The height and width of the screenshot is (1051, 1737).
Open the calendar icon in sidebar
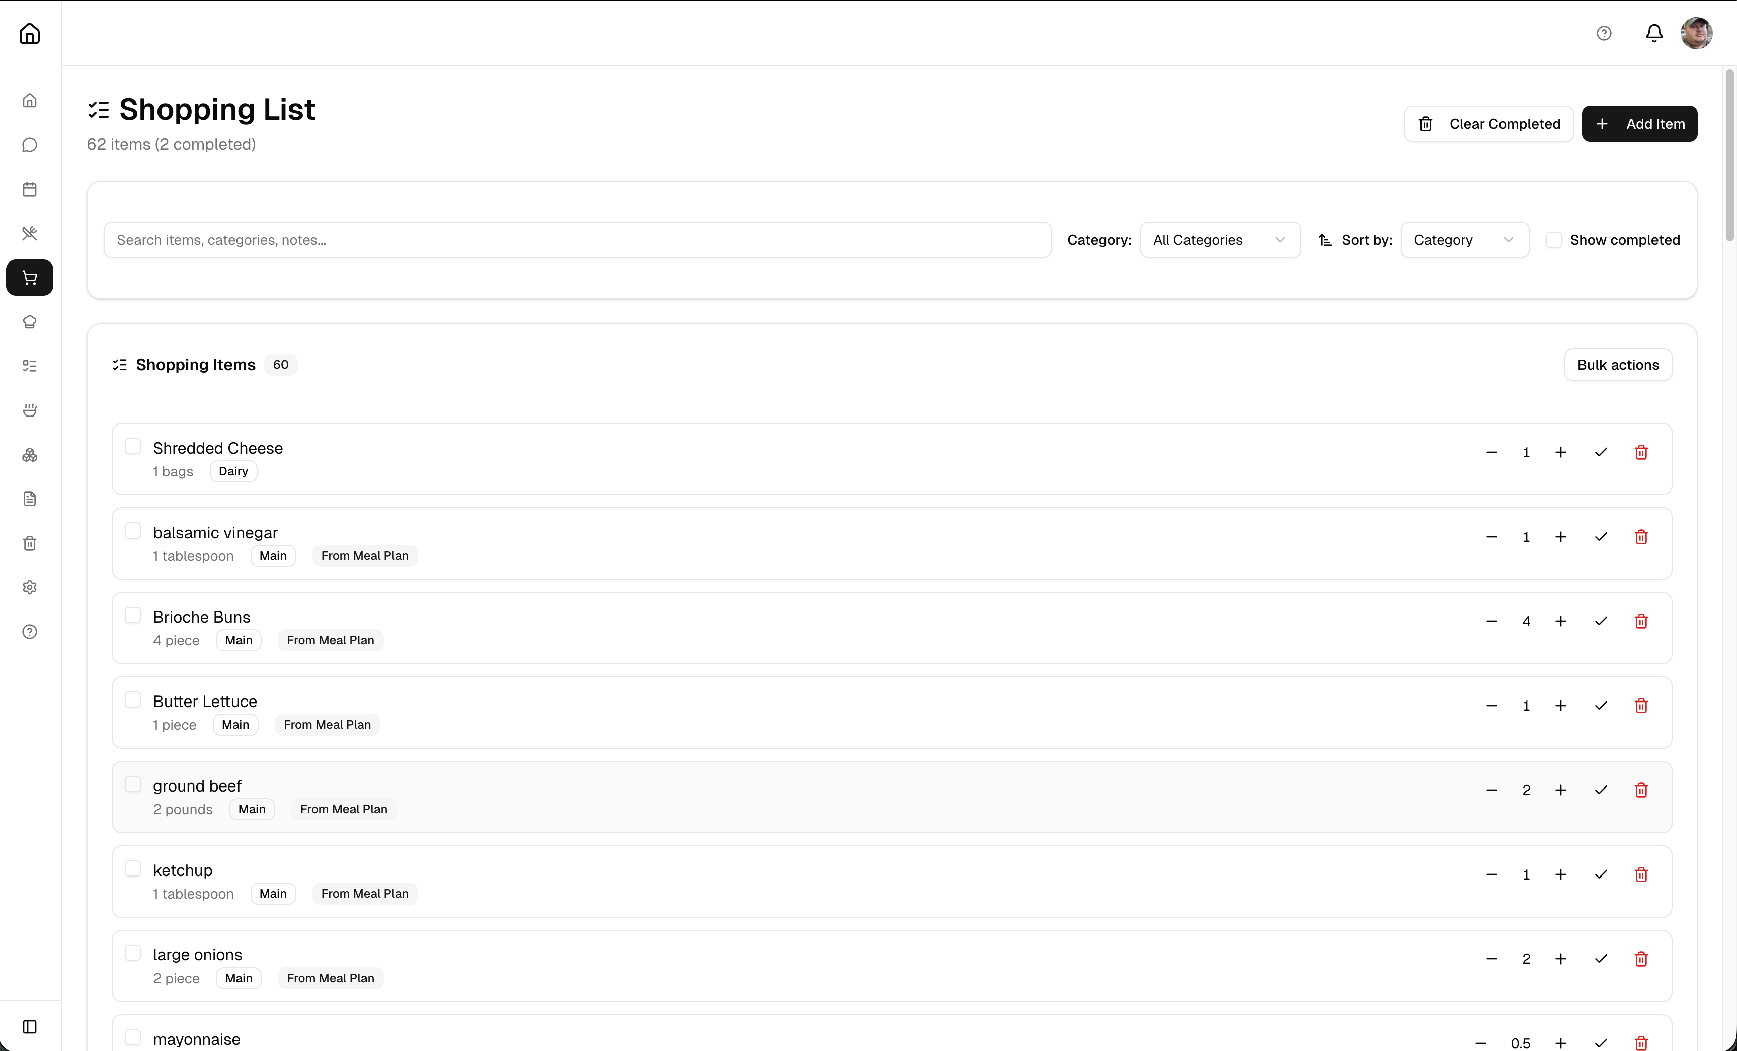(30, 189)
